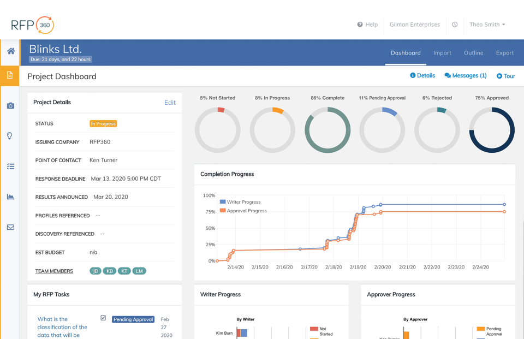This screenshot has height=339, width=524.
Task: Click the clock icon near Theo Smith
Action: tap(455, 25)
